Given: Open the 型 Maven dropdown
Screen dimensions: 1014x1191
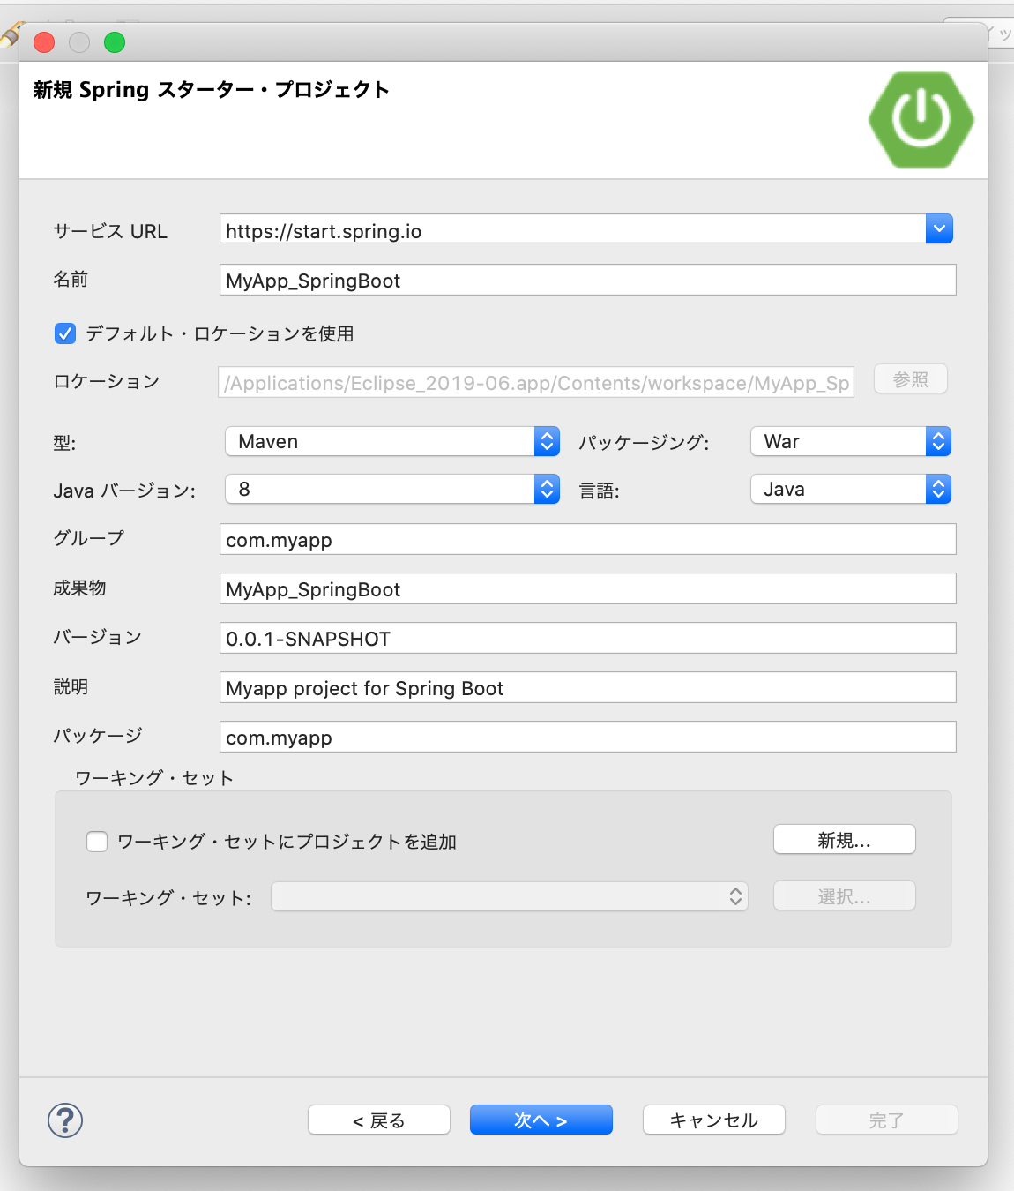Looking at the screenshot, I should tap(392, 441).
